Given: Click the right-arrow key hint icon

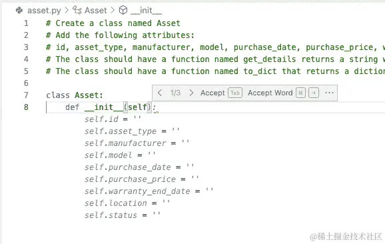Looking at the screenshot, I should pyautogui.click(x=314, y=93).
